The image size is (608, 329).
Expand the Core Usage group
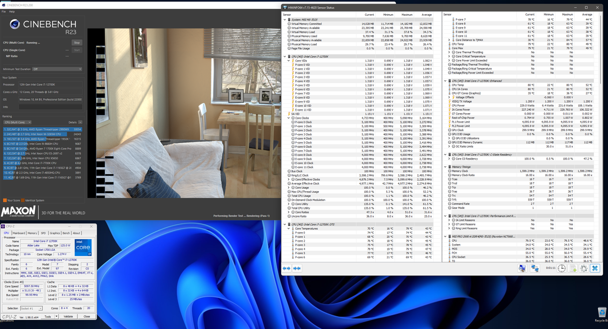pyautogui.click(x=289, y=188)
